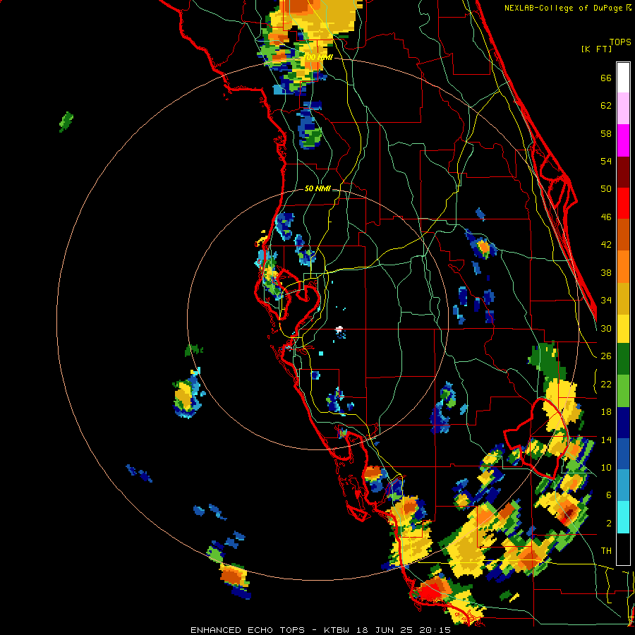The image size is (635, 635).
Task: Select the 26 value on the legend
Action: pyautogui.click(x=606, y=356)
